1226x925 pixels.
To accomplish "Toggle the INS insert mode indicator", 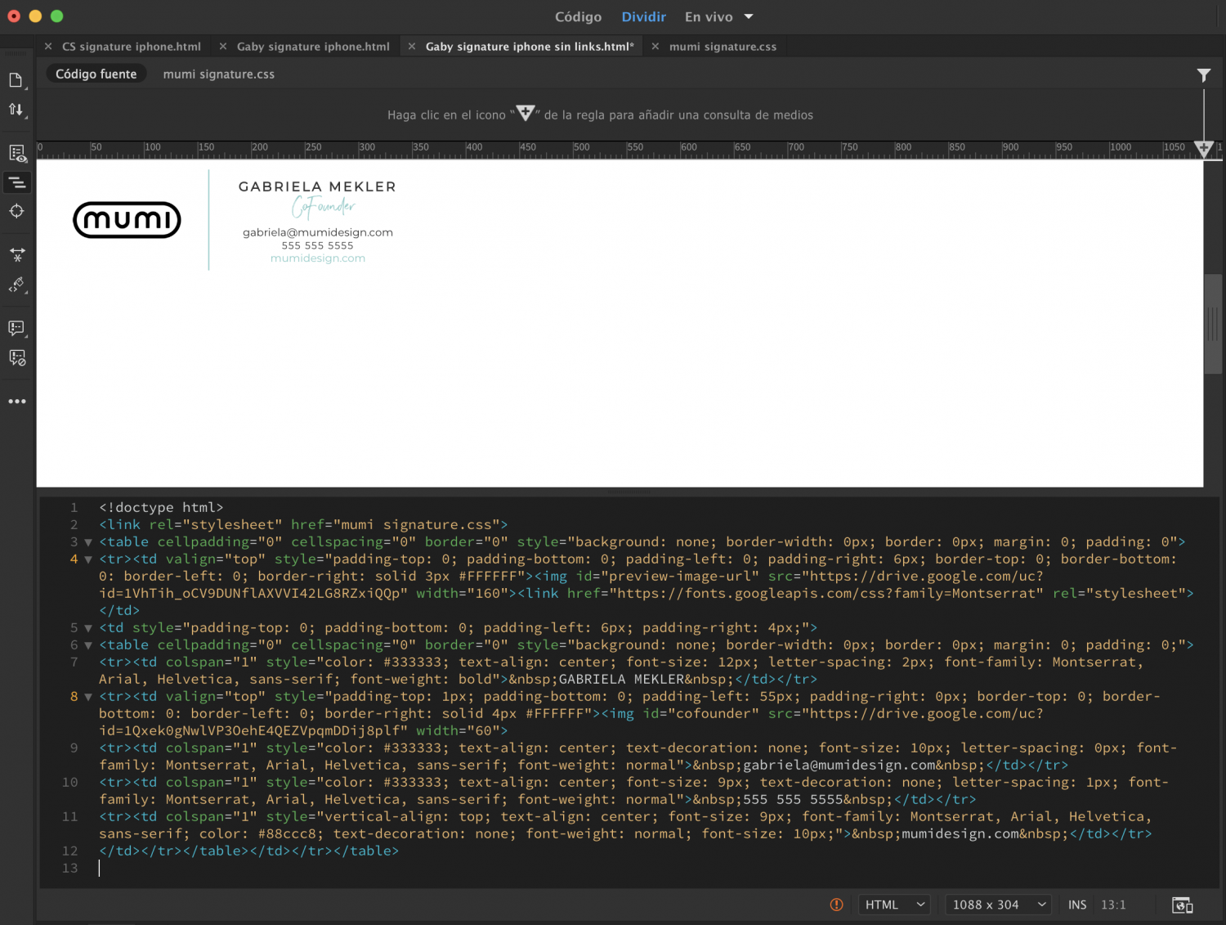I will click(x=1077, y=905).
